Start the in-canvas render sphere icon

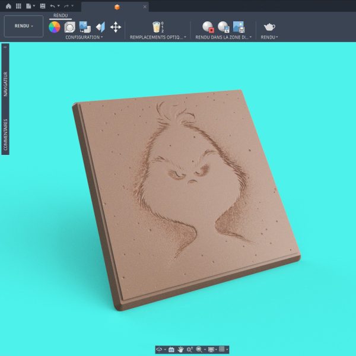208,27
